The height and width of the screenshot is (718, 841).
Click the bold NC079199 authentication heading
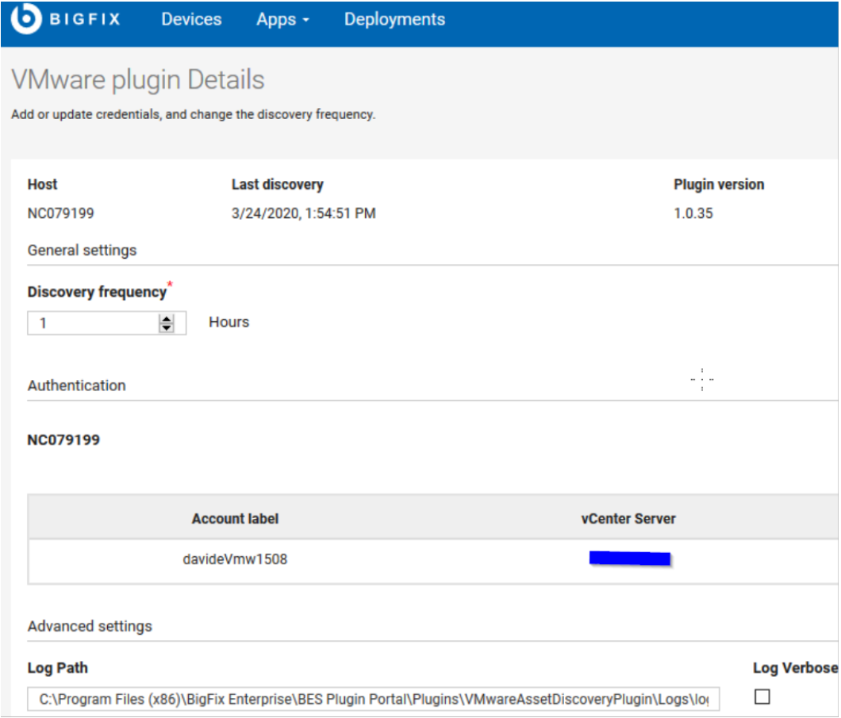(x=63, y=440)
